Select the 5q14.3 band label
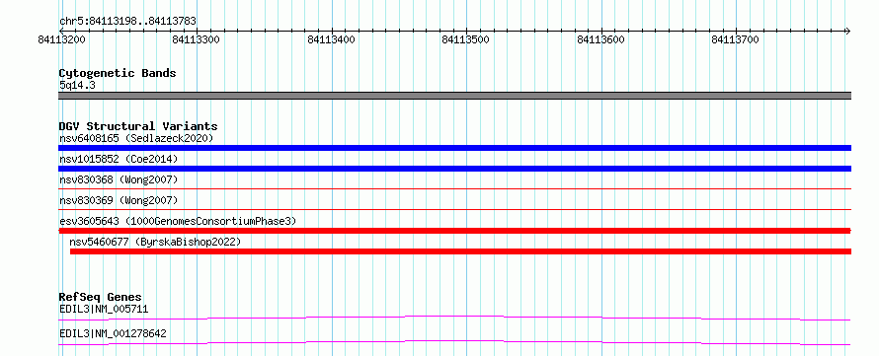The height and width of the screenshot is (356, 879). pos(77,86)
